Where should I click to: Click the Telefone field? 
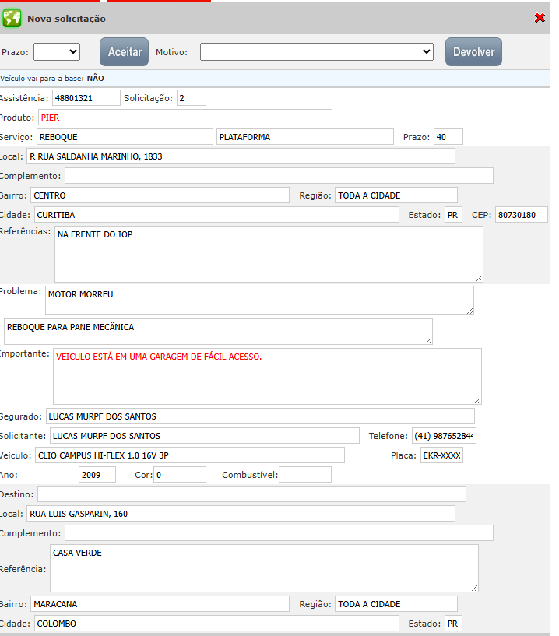tap(444, 436)
